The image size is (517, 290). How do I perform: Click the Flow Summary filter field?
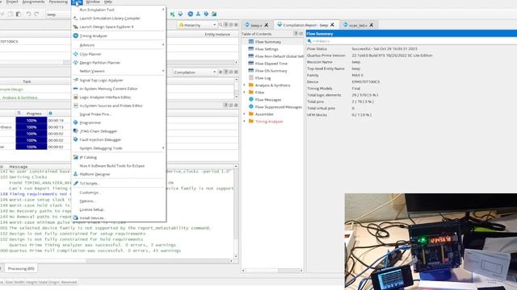coord(411,41)
